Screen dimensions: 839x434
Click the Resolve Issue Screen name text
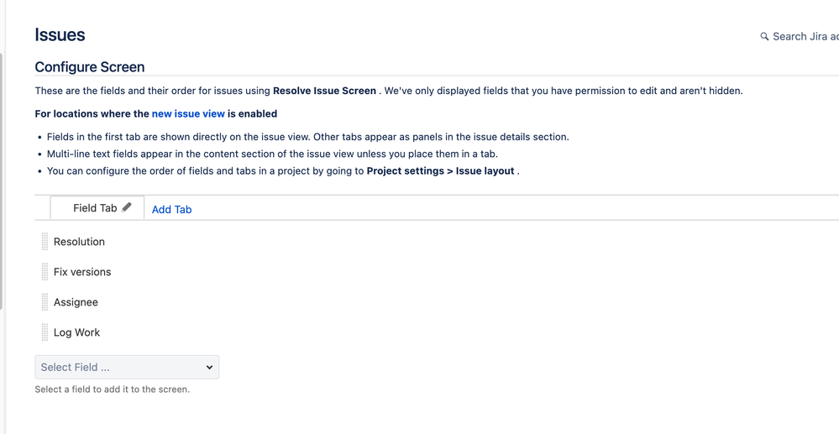[324, 91]
